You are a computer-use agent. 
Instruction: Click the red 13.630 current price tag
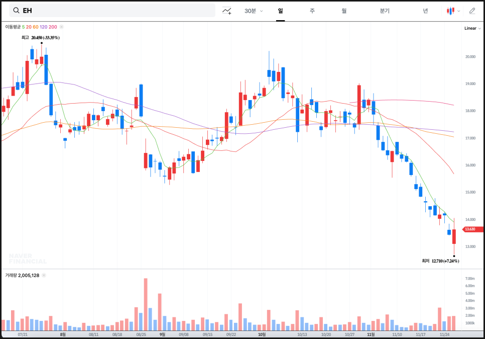coord(471,229)
